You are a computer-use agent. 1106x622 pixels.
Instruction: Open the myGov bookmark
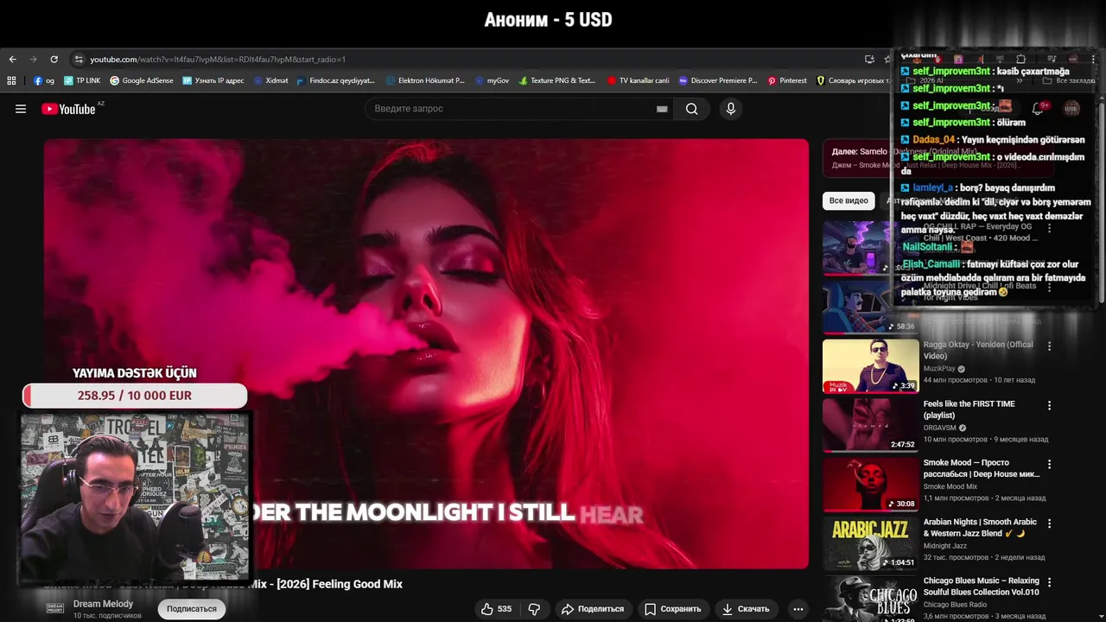tap(492, 80)
